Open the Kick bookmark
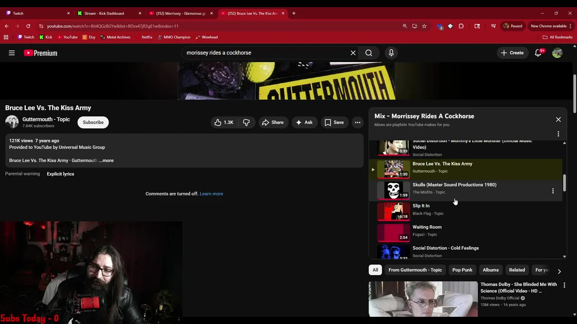 [46, 37]
